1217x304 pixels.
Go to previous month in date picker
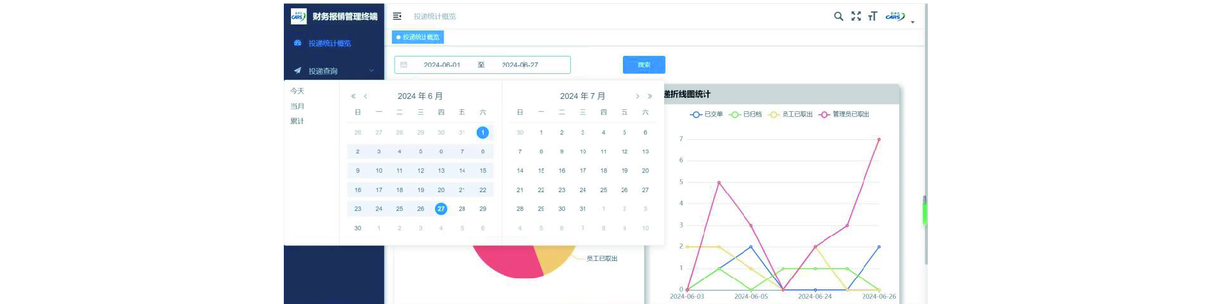coord(366,96)
